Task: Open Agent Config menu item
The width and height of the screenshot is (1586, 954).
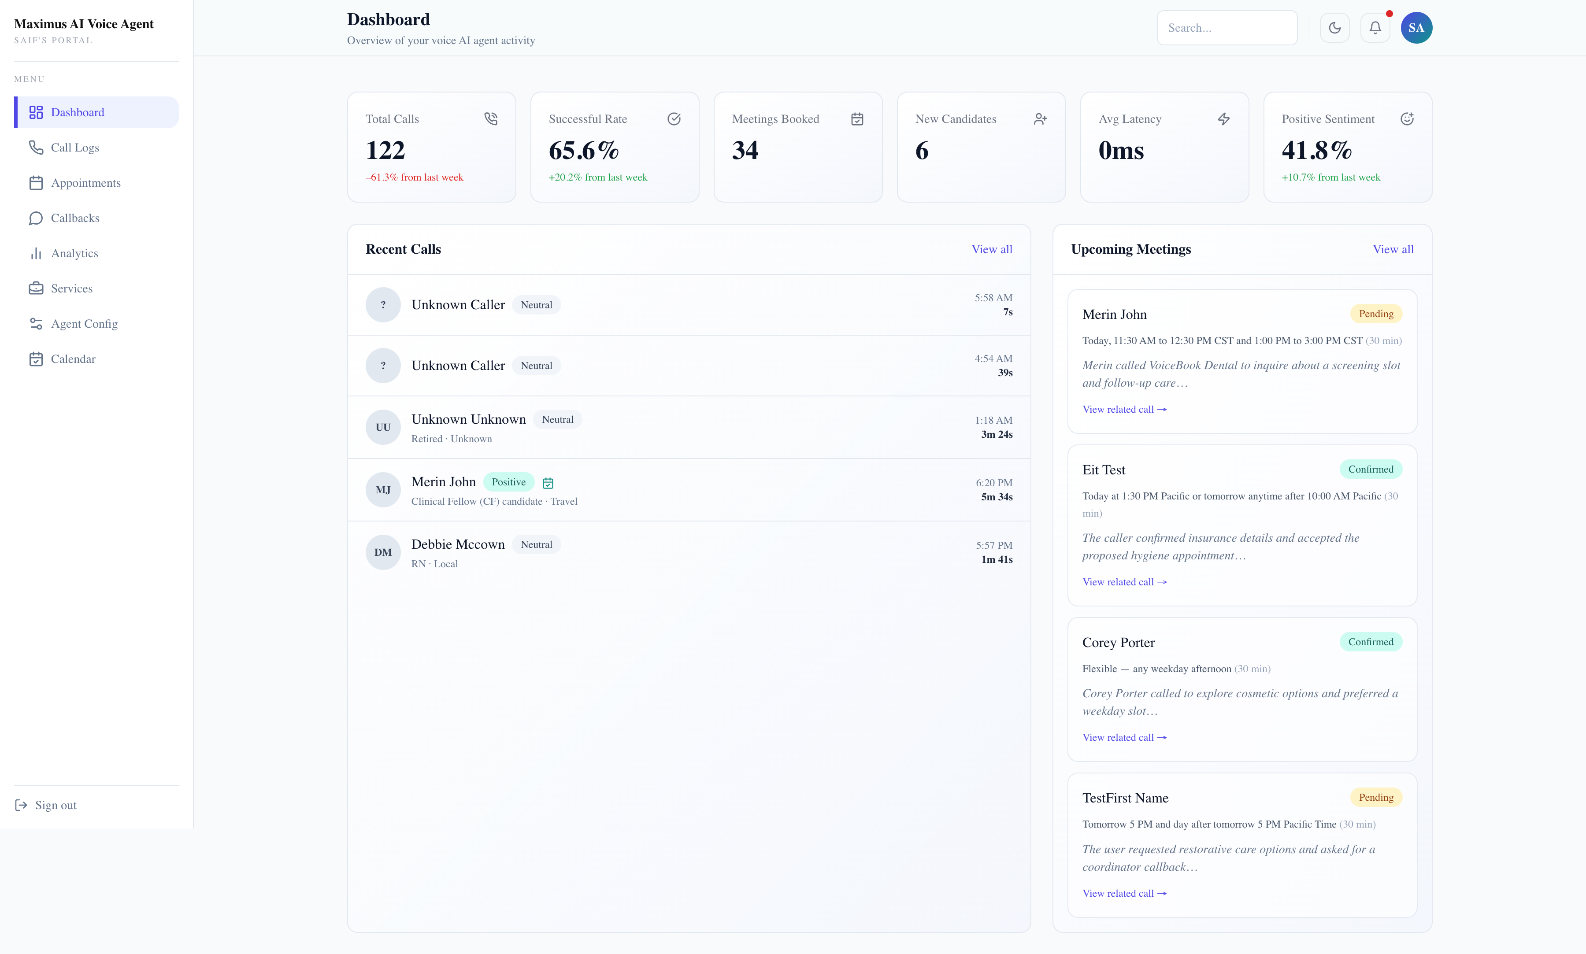Action: (x=84, y=323)
